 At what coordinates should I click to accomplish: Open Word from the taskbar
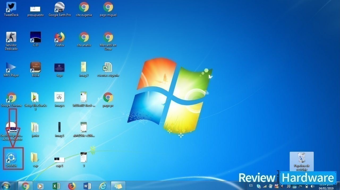[x=87, y=186]
